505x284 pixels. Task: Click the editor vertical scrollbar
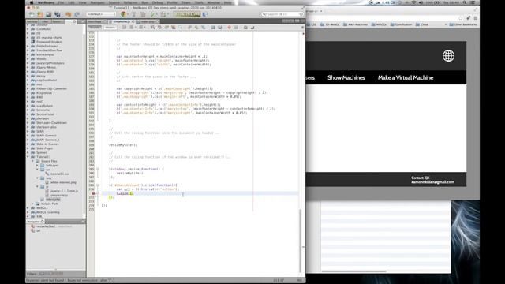[301, 241]
